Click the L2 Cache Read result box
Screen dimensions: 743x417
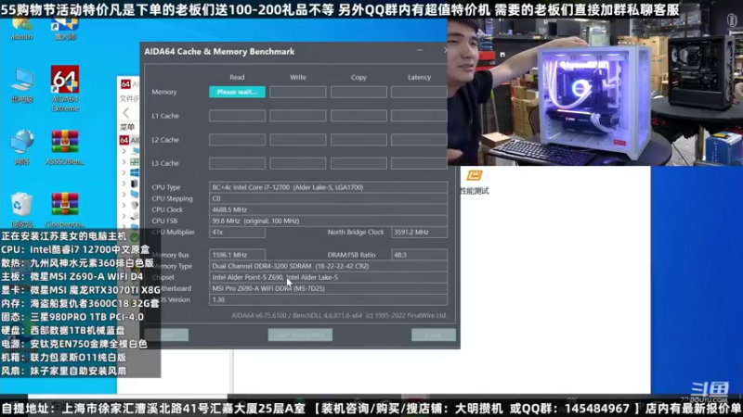tap(237, 140)
